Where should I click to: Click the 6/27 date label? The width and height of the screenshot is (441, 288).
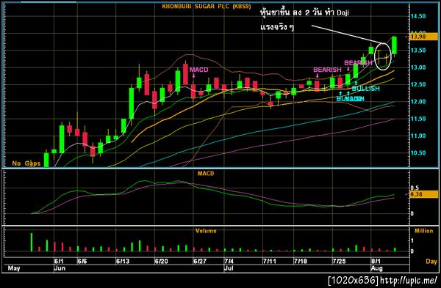[x=200, y=262]
